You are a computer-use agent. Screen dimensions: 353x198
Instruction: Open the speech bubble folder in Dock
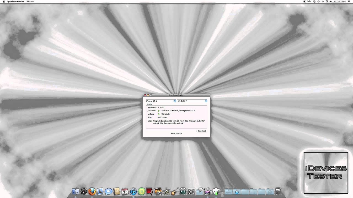[200, 191]
